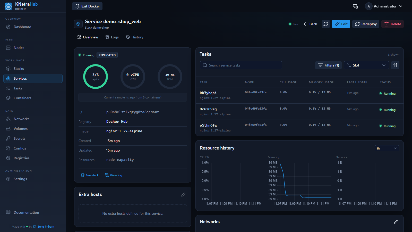Click the service cube icon beside the title
412x232 pixels.
(78, 24)
